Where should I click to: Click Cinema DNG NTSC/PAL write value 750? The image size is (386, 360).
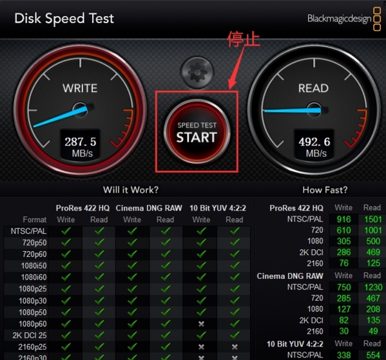(343, 287)
